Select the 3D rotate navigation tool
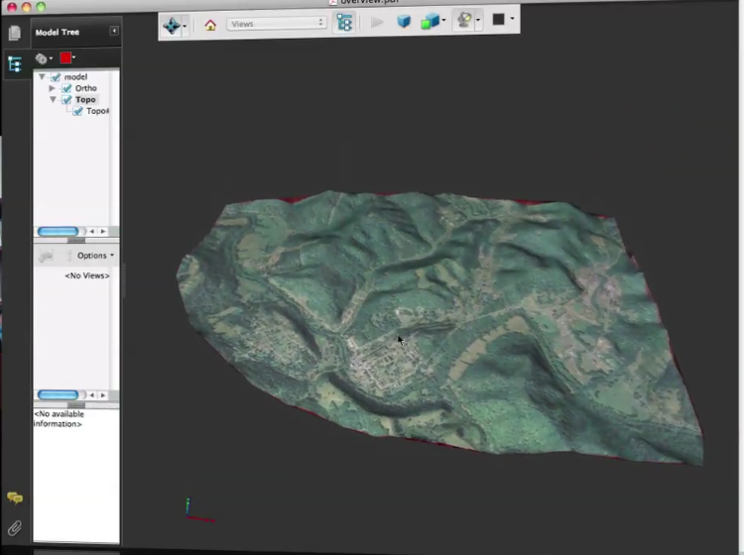This screenshot has height=555, width=744. pos(172,25)
